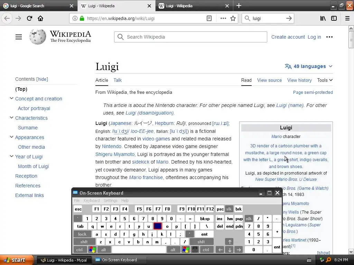This screenshot has width=354, height=265.
Task: Open the File menu in On-Screen Keyboard
Action: pos(77,200)
